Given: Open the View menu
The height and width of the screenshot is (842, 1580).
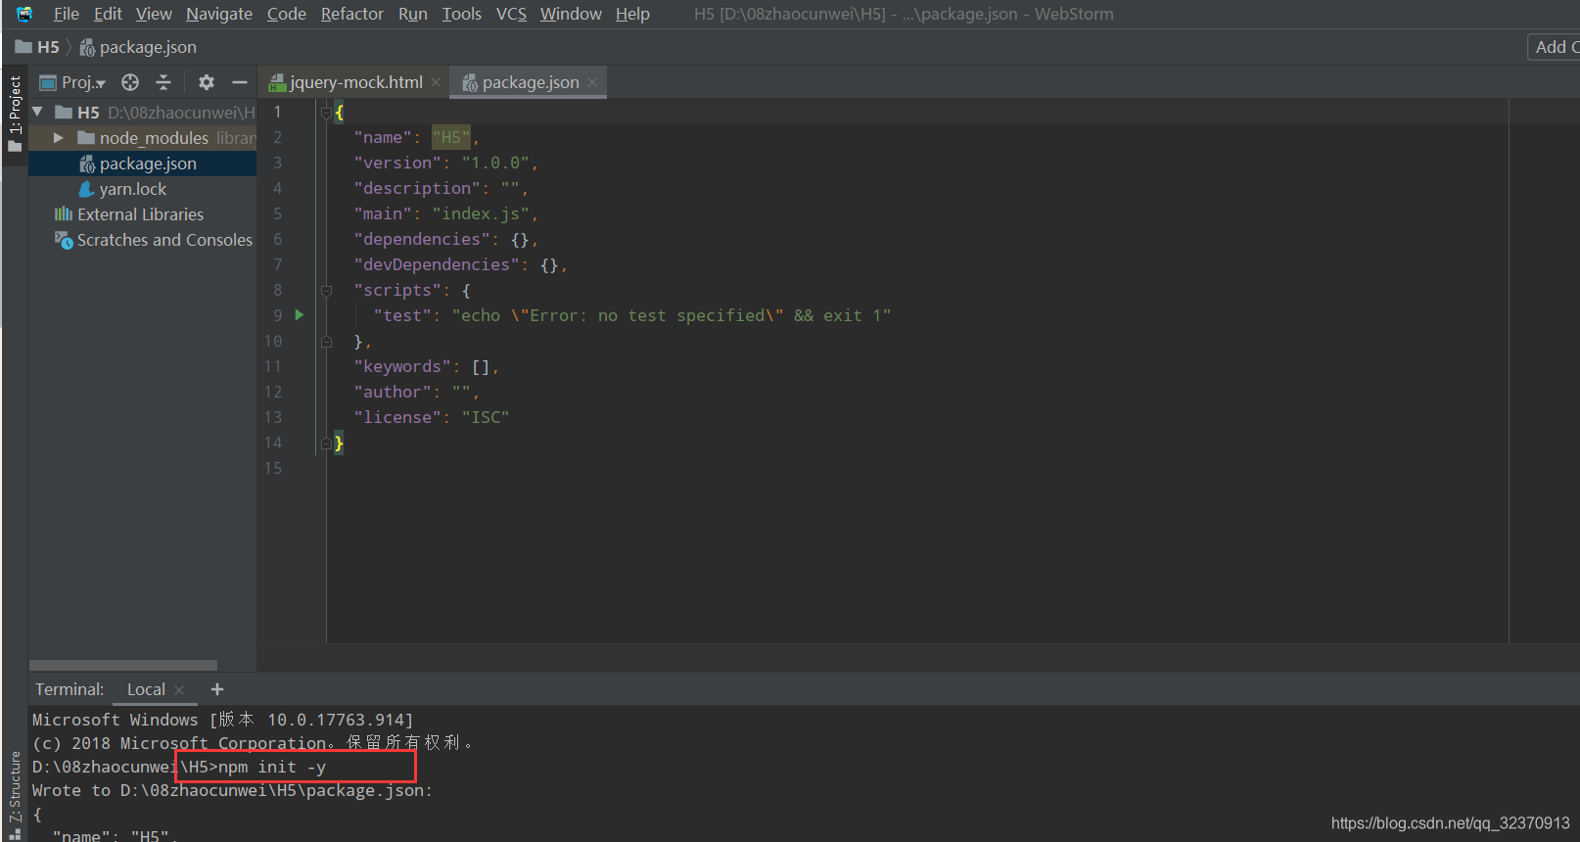Looking at the screenshot, I should coord(154,14).
